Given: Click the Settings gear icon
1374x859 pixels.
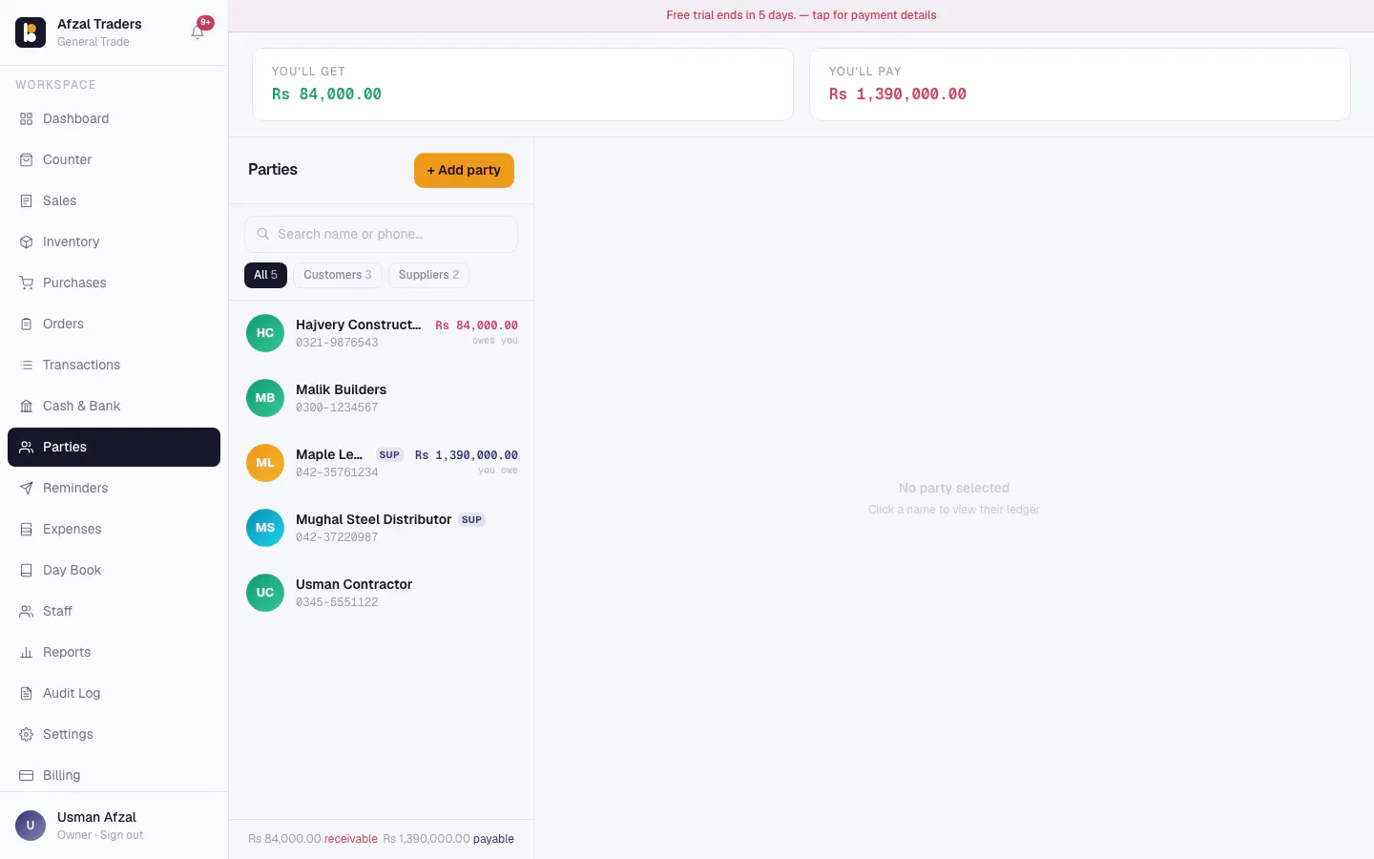Looking at the screenshot, I should pyautogui.click(x=27, y=735).
